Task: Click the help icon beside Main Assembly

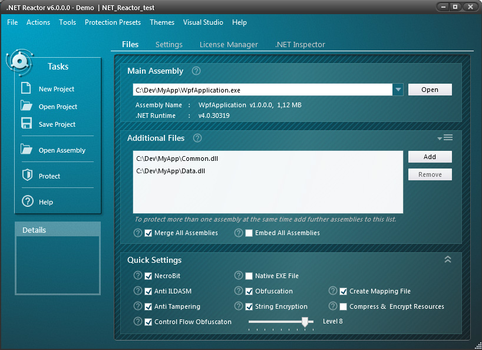Action: tap(196, 71)
